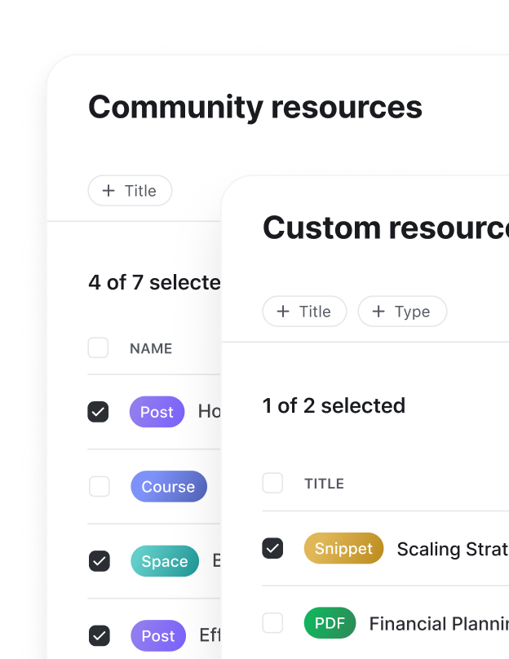The width and height of the screenshot is (509, 659).
Task: Uncheck the first Post row checkbox
Action: coord(98,412)
